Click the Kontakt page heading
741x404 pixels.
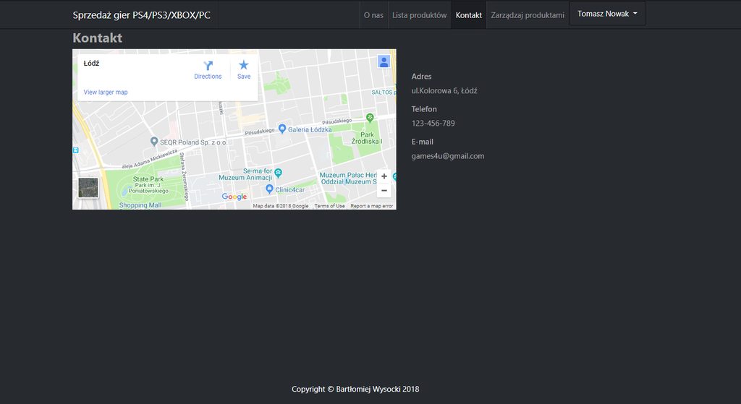[98, 38]
